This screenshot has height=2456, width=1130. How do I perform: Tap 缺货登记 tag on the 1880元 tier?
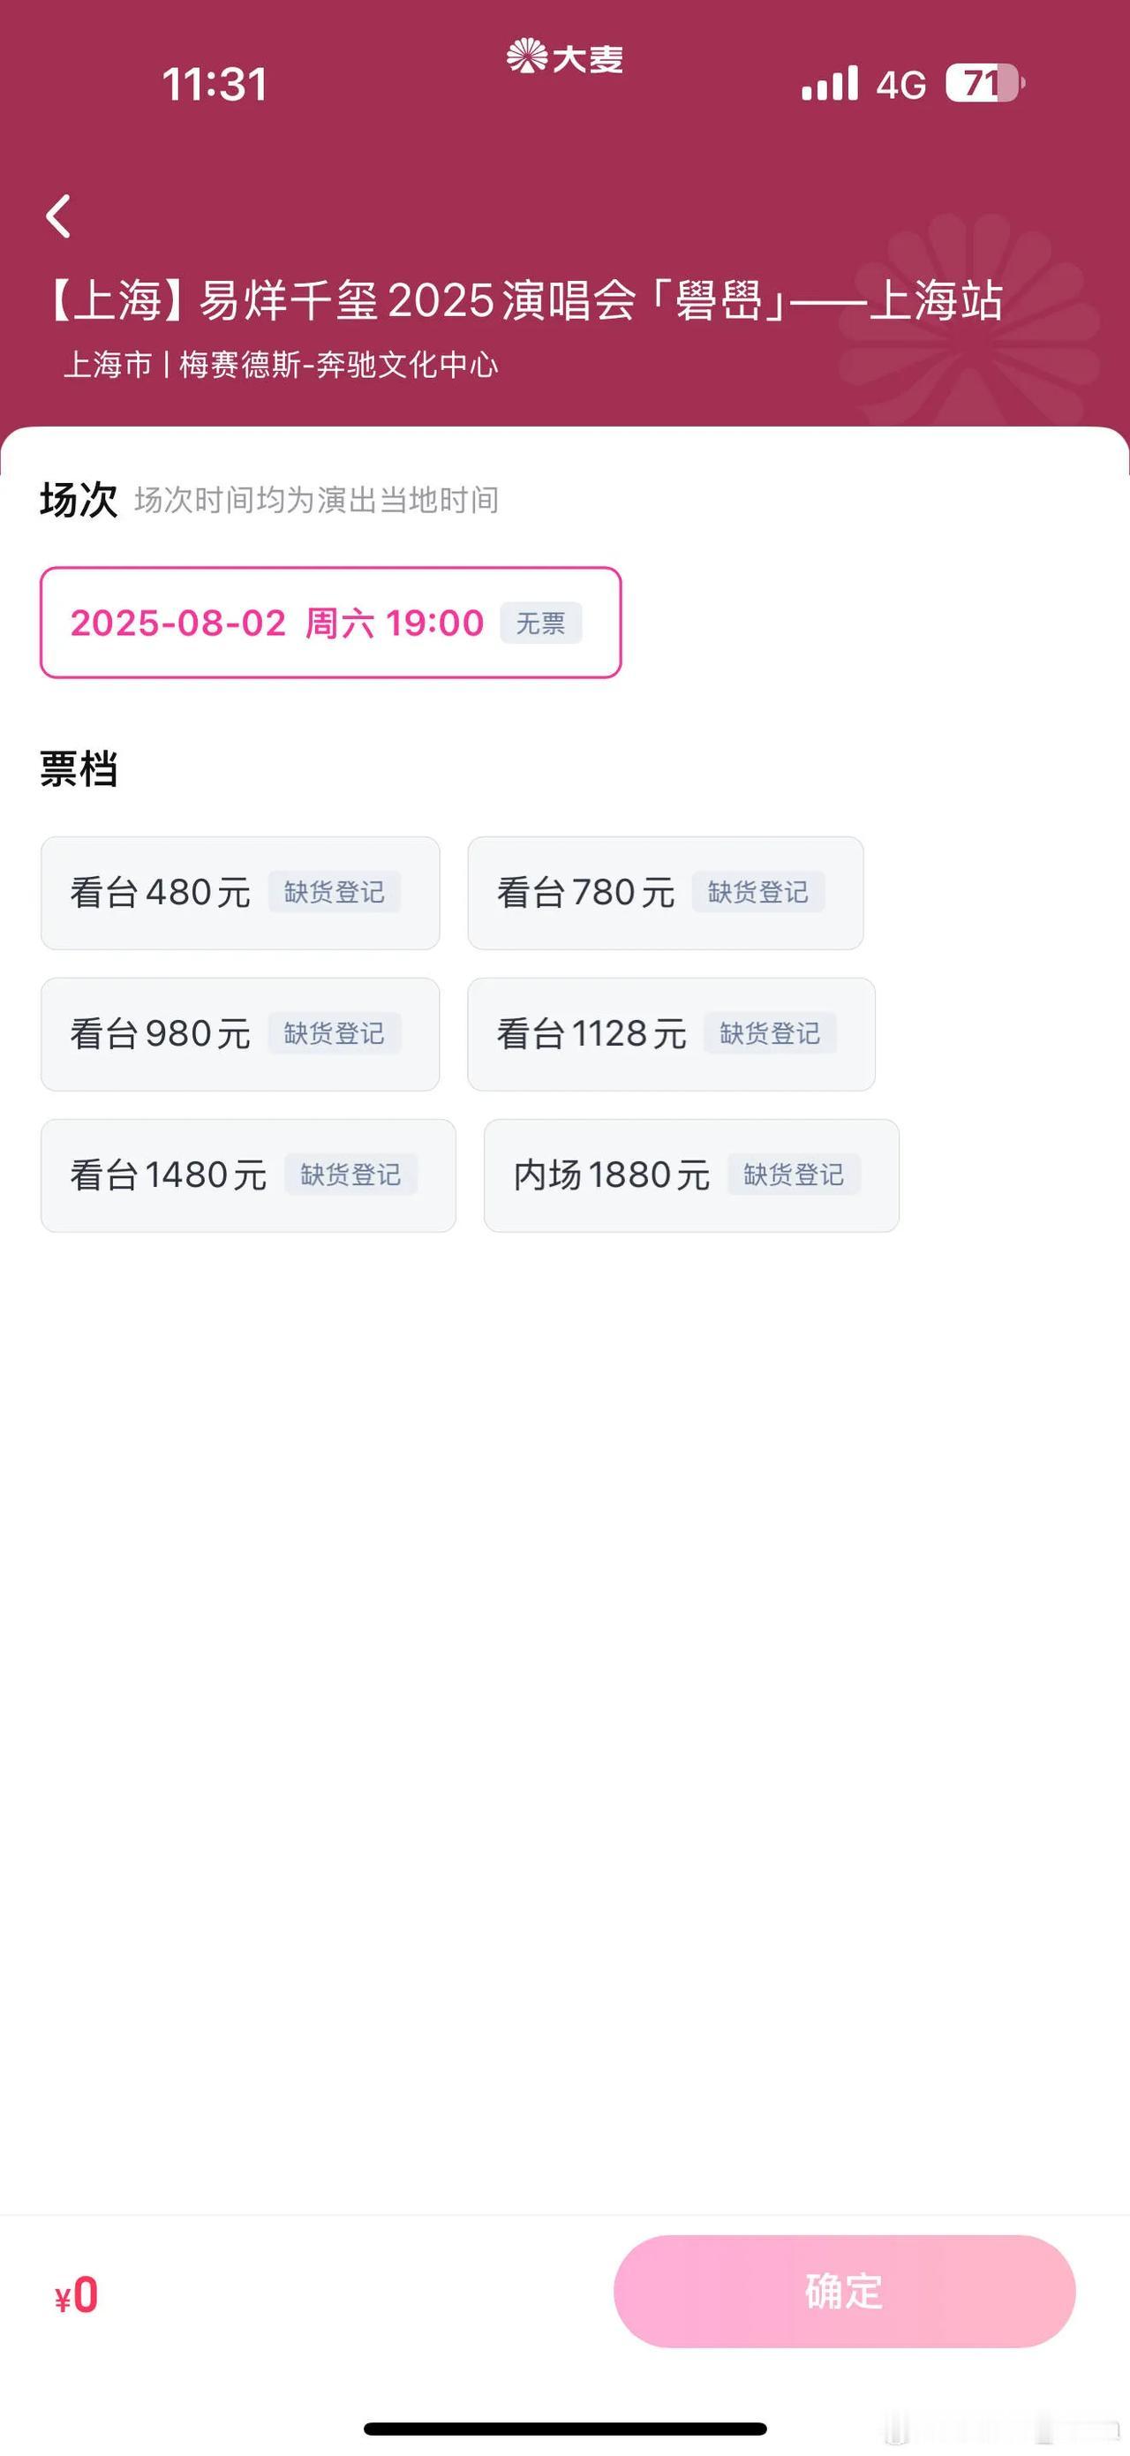pos(794,1175)
